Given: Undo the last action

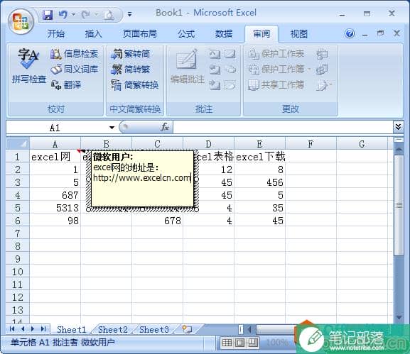Looking at the screenshot, I should [x=63, y=14].
